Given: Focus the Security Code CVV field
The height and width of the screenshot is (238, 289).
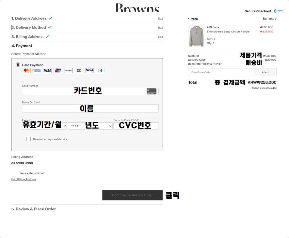Looking at the screenshot, I should click(x=136, y=126).
